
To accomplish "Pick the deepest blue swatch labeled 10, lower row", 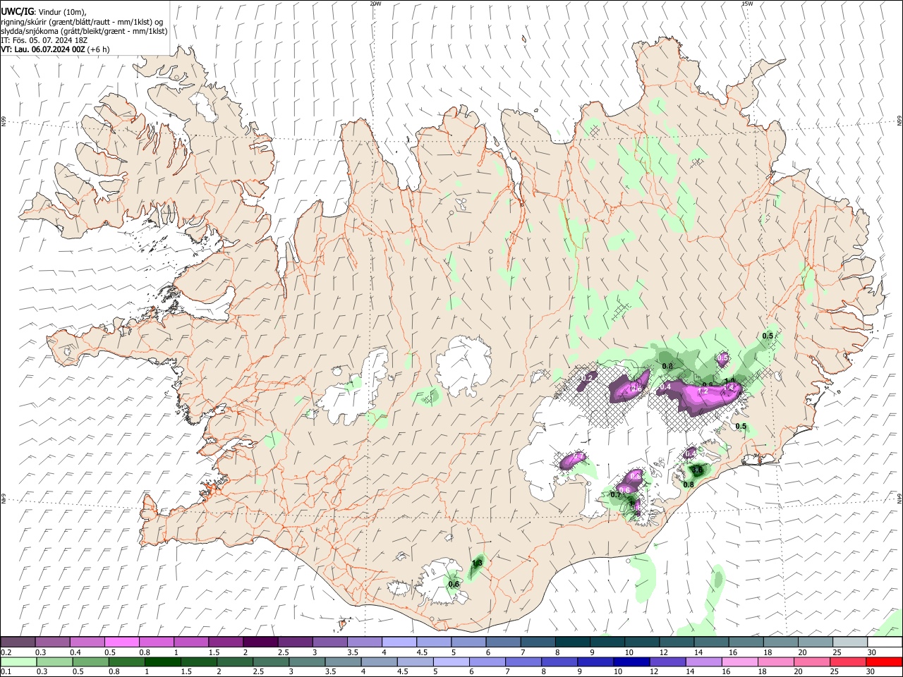I will [x=631, y=661].
